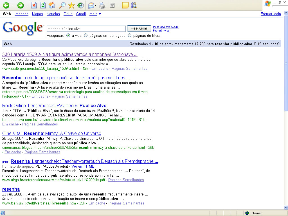Click the Stop loading page icon
The width and height of the screenshot is (288, 216).
coord(34,5)
